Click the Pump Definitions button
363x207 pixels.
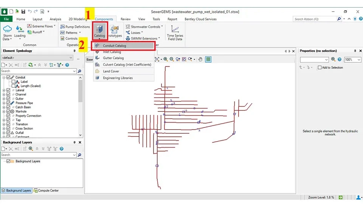pyautogui.click(x=75, y=27)
